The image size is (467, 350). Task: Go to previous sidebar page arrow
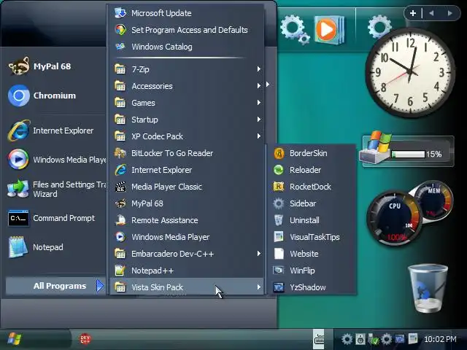coord(431,13)
